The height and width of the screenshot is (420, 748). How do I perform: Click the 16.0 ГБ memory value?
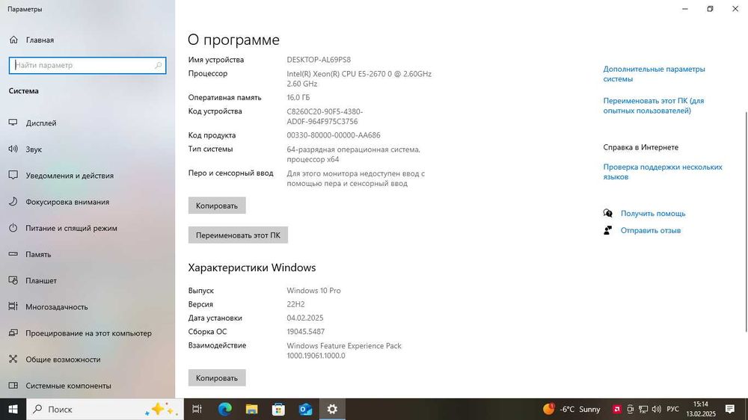[x=298, y=97]
